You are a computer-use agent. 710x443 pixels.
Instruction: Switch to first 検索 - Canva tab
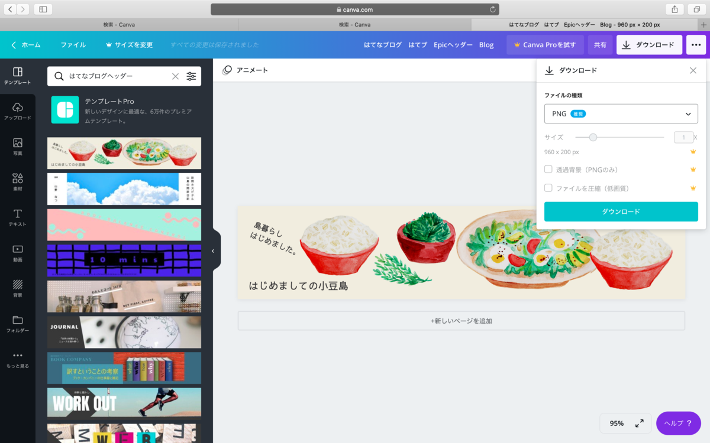119,25
